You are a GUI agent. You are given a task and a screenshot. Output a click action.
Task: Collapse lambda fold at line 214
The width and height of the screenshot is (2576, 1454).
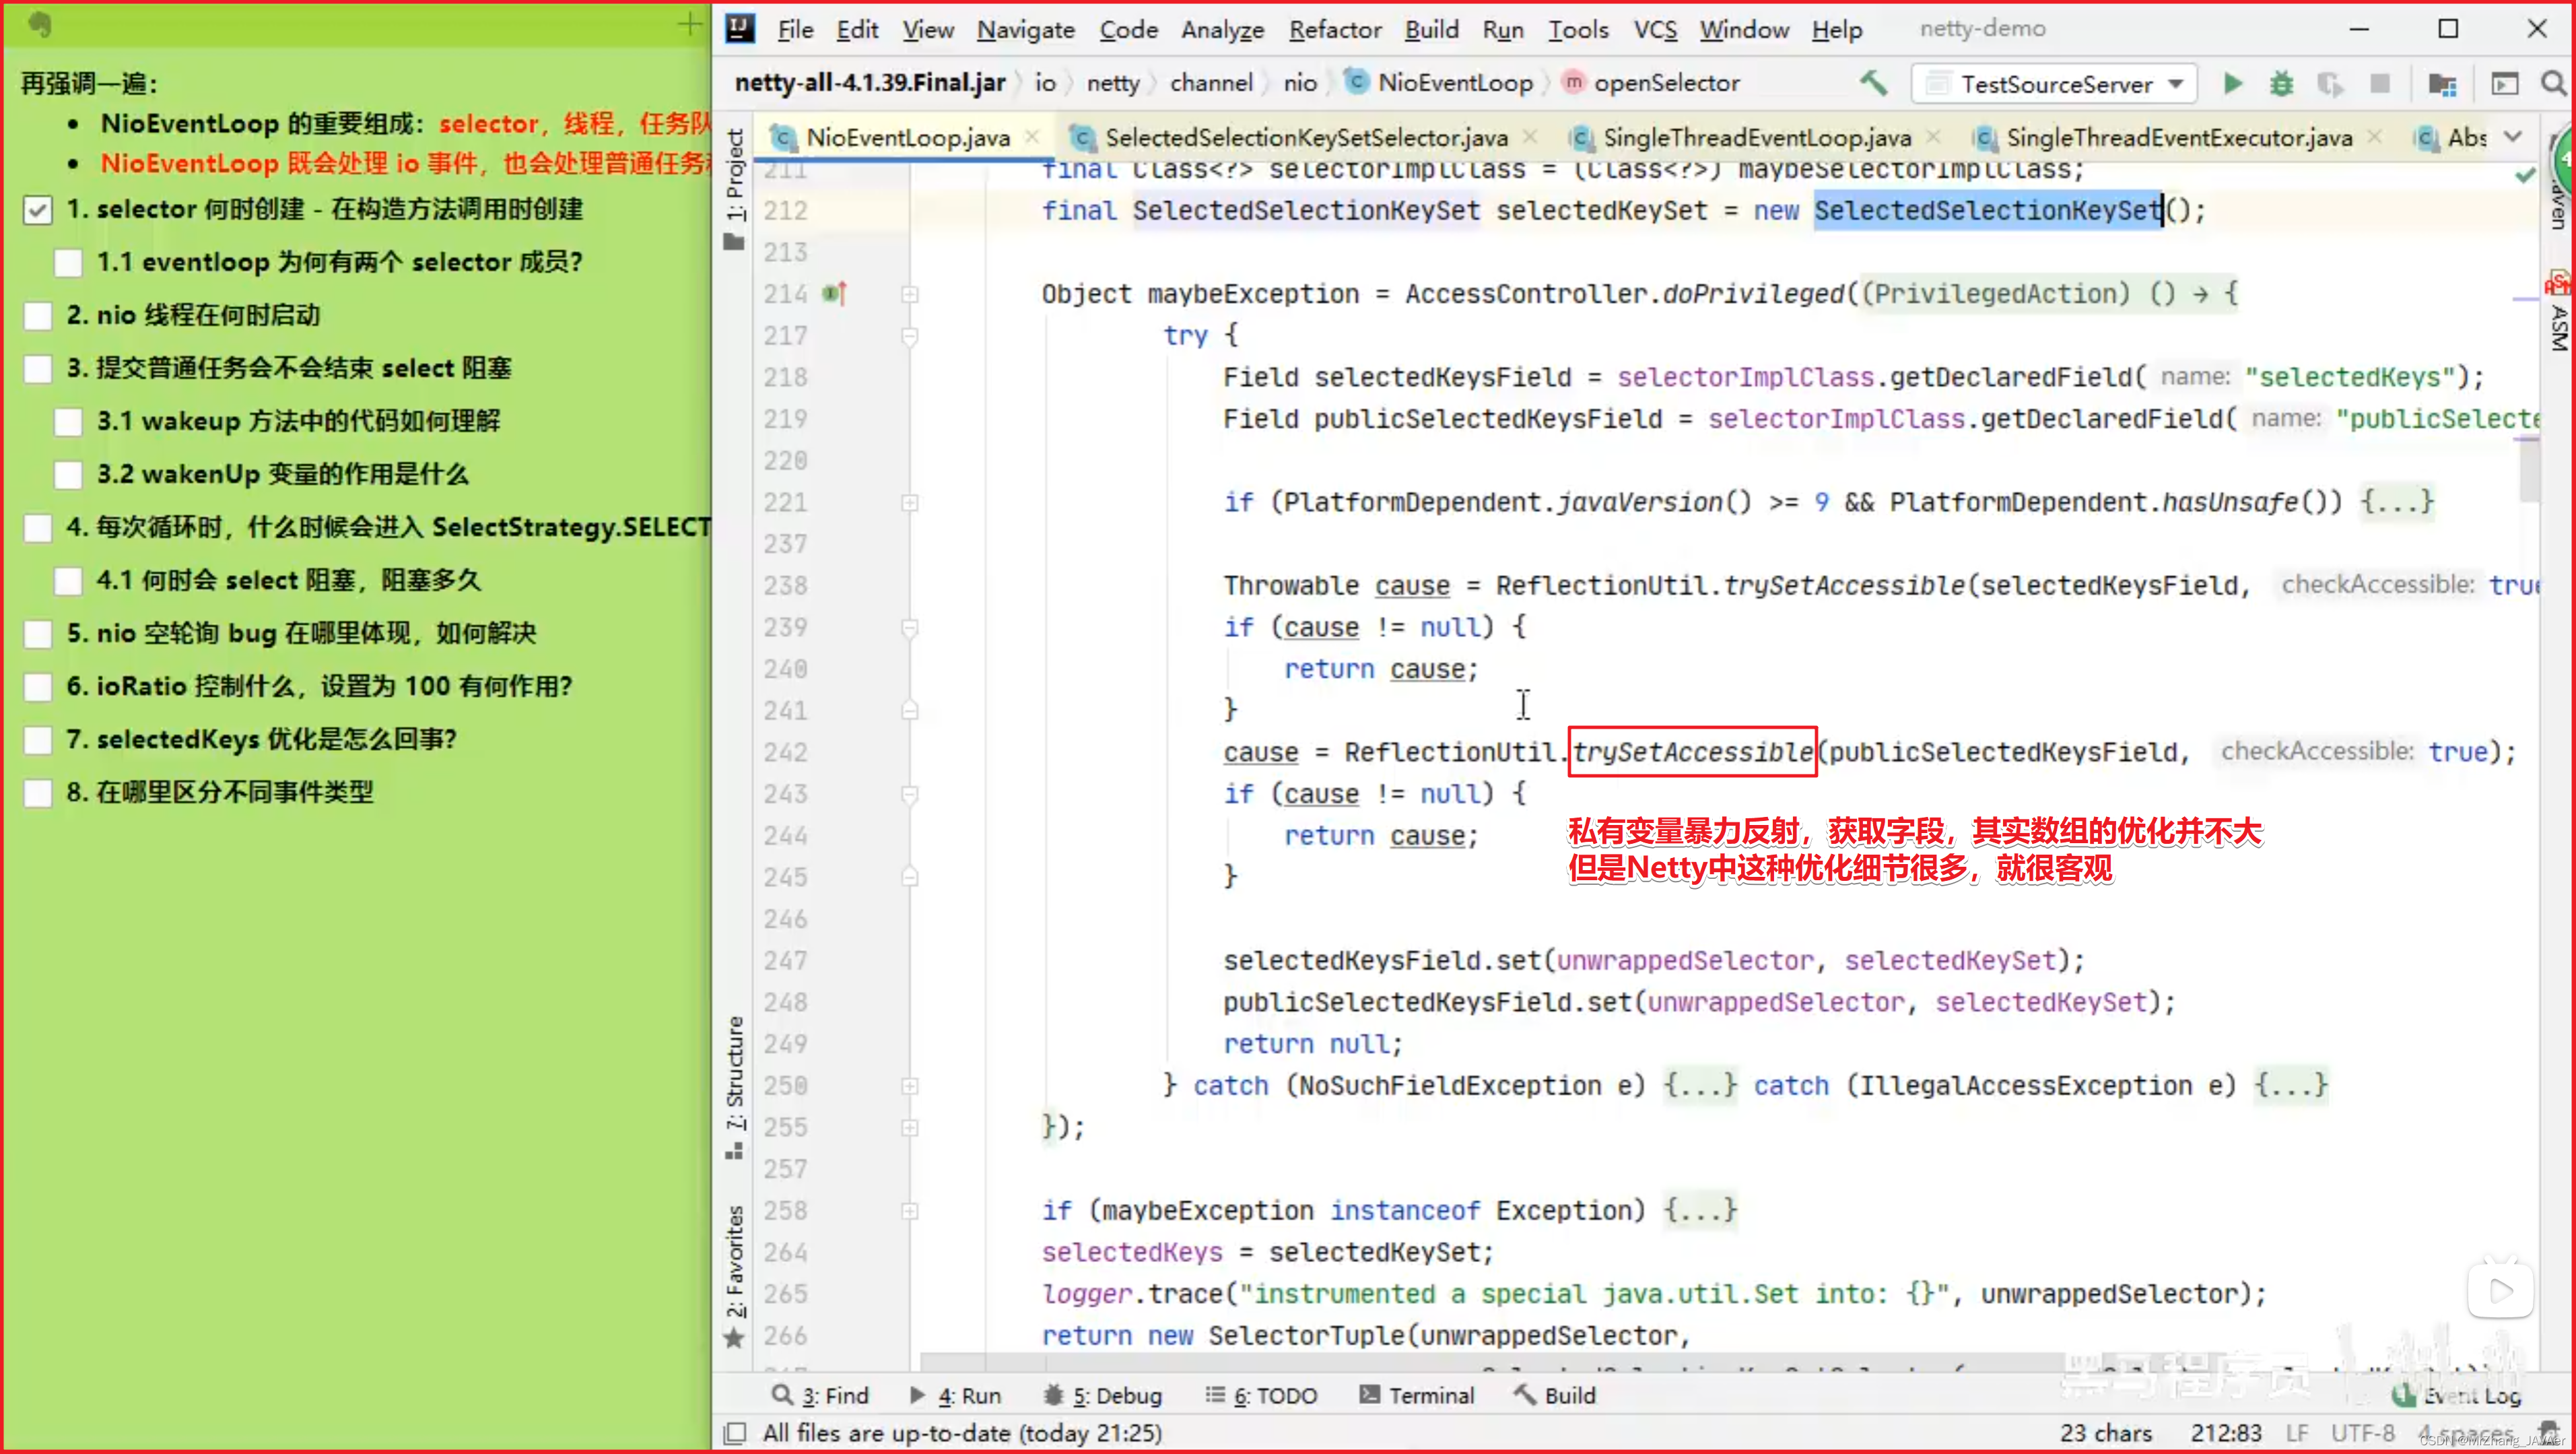(910, 294)
